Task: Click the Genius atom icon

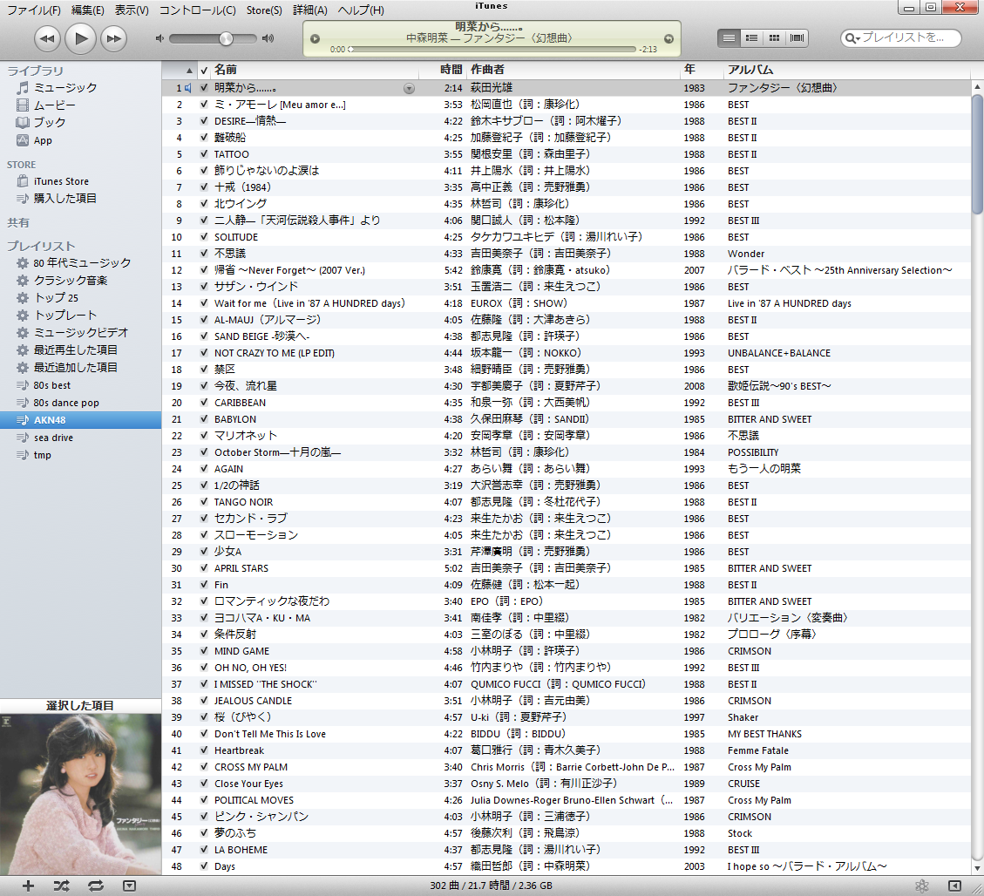Action: click(x=922, y=886)
